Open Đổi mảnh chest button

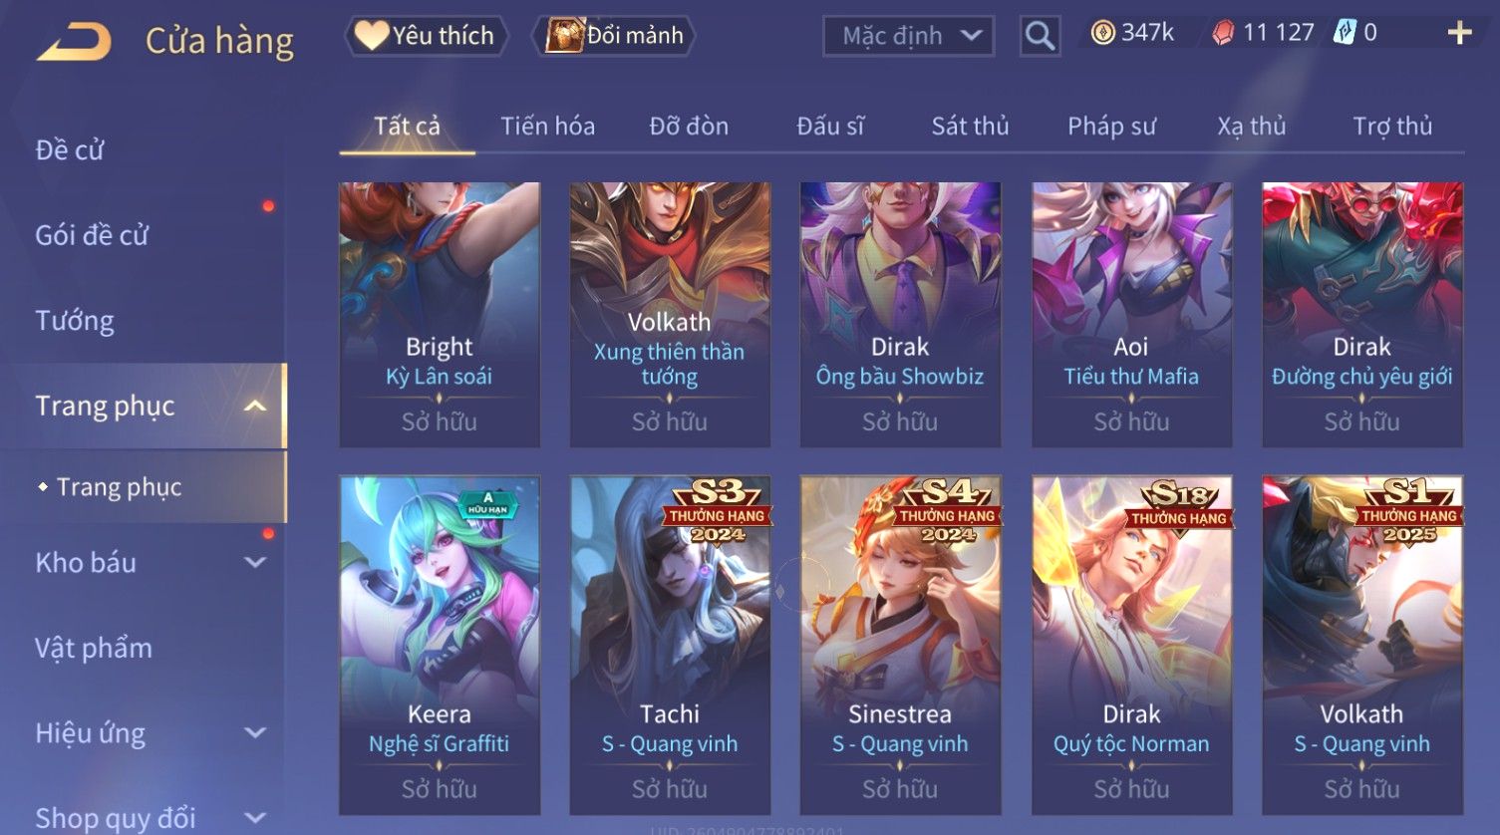[x=616, y=36]
